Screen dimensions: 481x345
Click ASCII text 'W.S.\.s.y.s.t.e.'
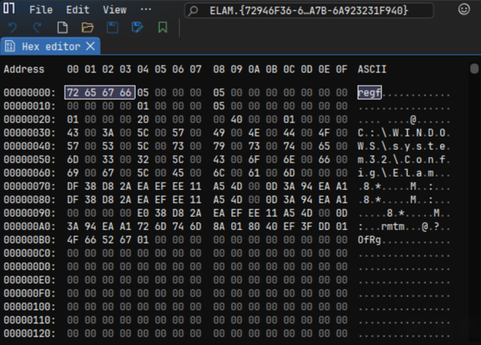[404, 146]
